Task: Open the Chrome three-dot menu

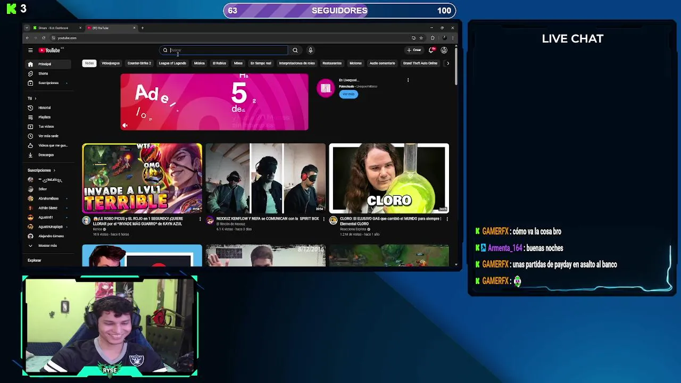Action: coord(453,38)
